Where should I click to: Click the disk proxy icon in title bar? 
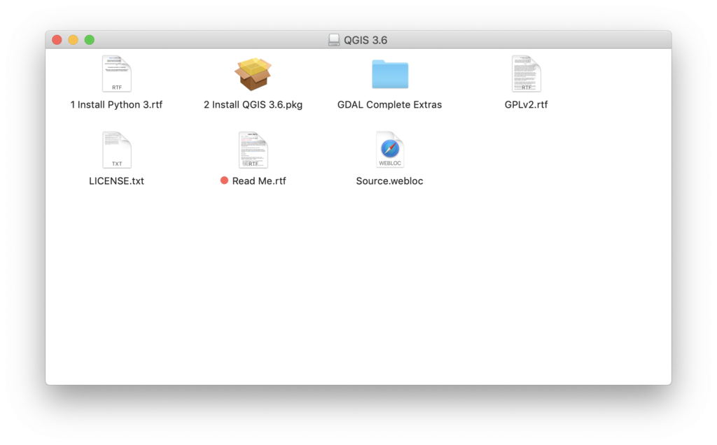334,40
